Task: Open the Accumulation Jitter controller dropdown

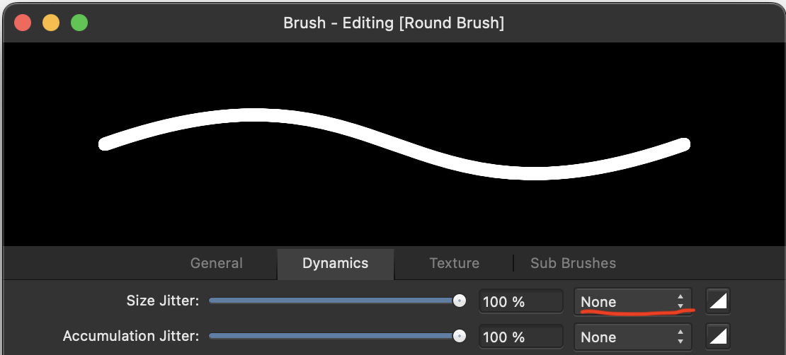Action: pyautogui.click(x=632, y=337)
